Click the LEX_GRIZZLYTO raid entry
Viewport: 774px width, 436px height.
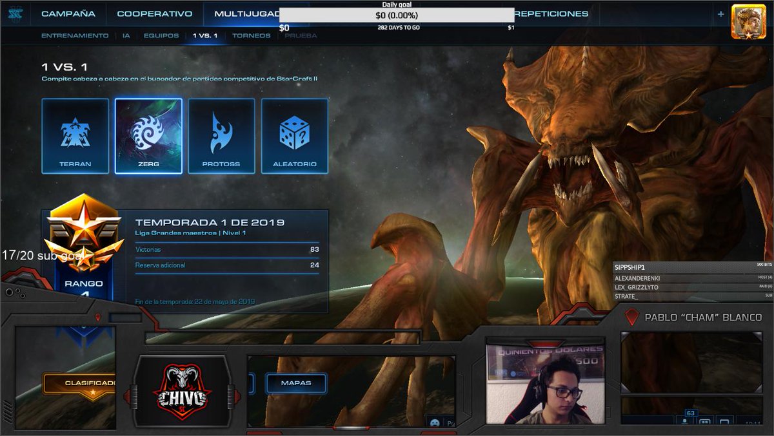693,287
